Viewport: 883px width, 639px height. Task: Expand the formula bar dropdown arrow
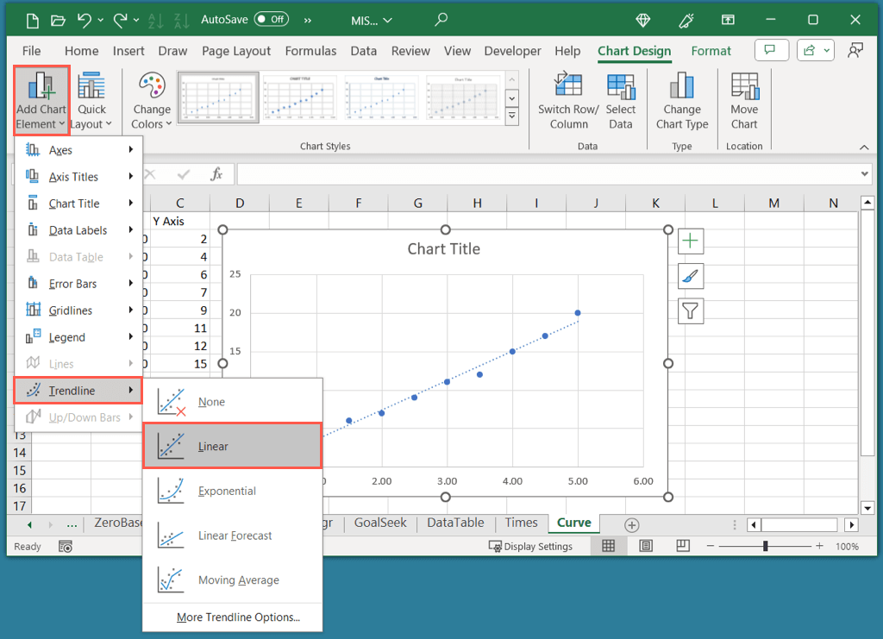click(x=864, y=174)
